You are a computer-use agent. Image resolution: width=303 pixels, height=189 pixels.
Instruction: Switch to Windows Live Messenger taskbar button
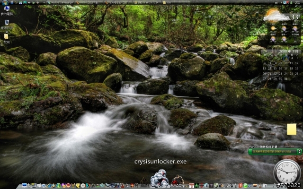pos(61,3)
